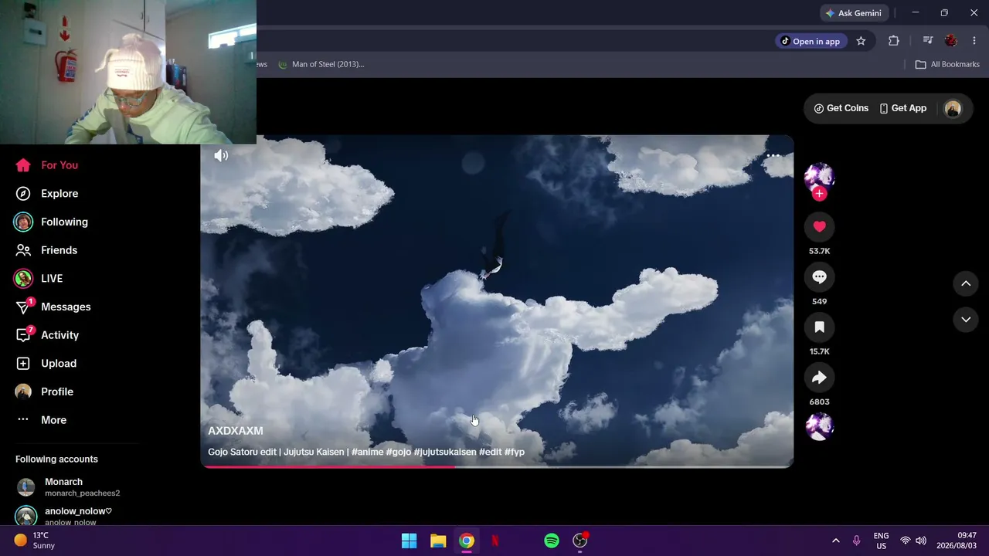Open the volume speaker icon in system tray

click(x=920, y=541)
